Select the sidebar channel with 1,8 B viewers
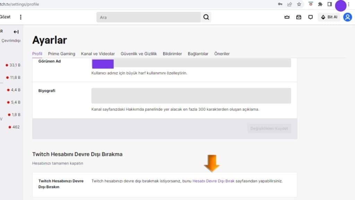The width and height of the screenshot is (355, 200). pos(14,115)
